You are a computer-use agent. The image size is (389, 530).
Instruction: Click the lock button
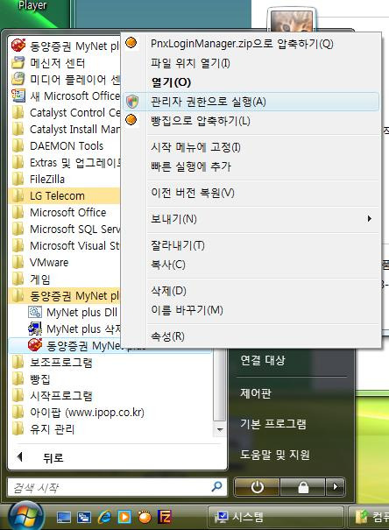(303, 487)
